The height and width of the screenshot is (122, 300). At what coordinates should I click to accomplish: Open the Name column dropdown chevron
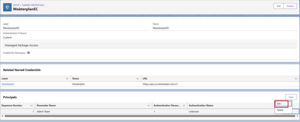click(138, 79)
